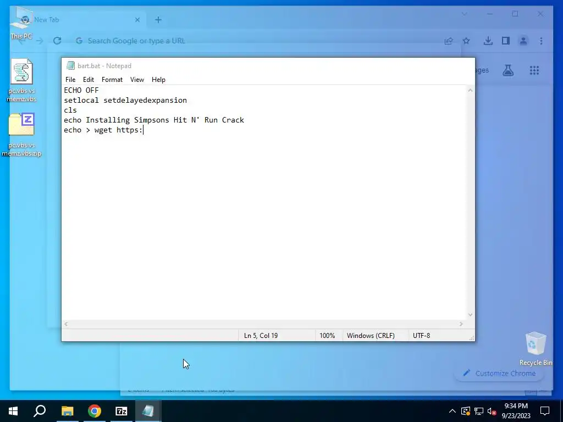Viewport: 563px width, 422px height.
Task: Click the '100%' zoom status entry
Action: click(327, 336)
